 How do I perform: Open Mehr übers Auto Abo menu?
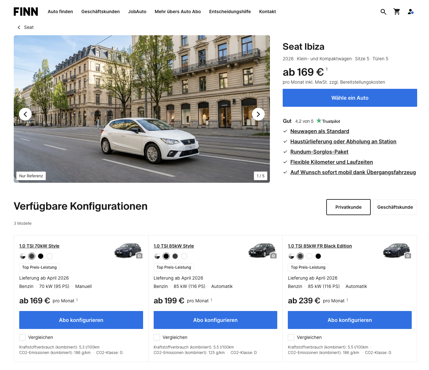pyautogui.click(x=178, y=12)
